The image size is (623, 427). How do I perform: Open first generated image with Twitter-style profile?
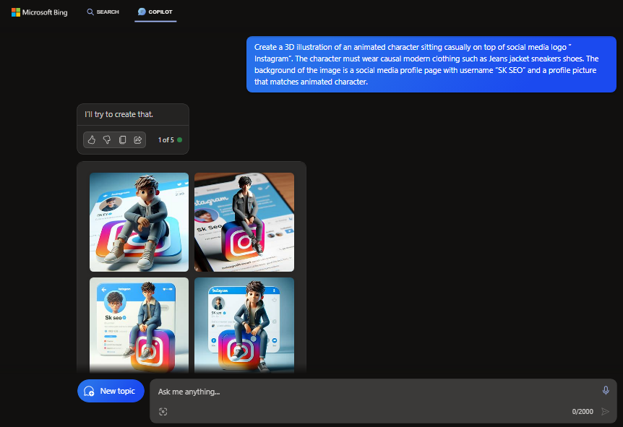point(139,222)
